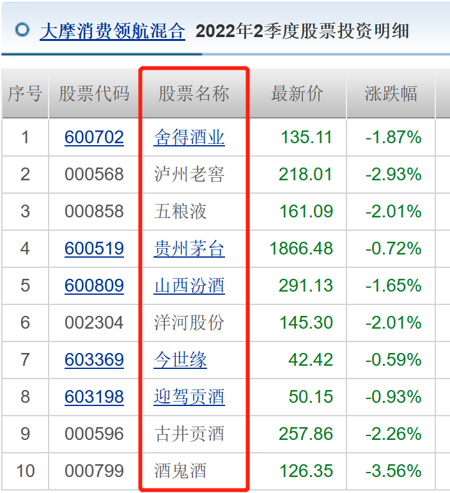Open stock code 603369 link
Screen dimensions: 450x493
94,360
